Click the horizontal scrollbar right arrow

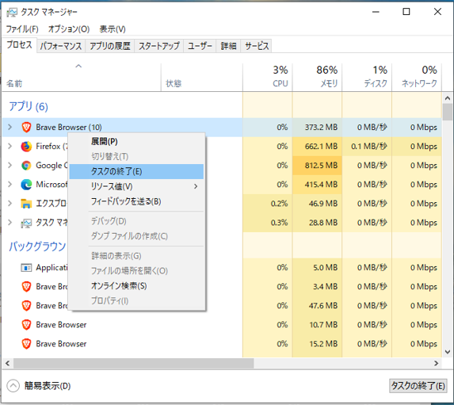point(437,363)
